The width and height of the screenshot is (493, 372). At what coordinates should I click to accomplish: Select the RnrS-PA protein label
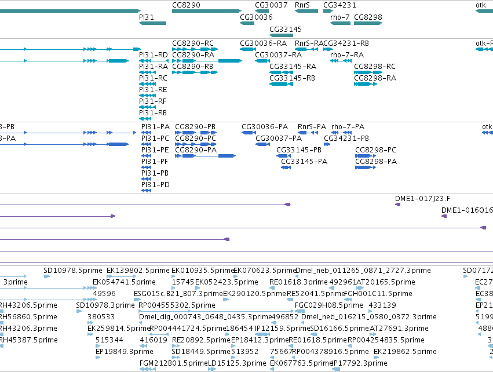click(x=312, y=127)
